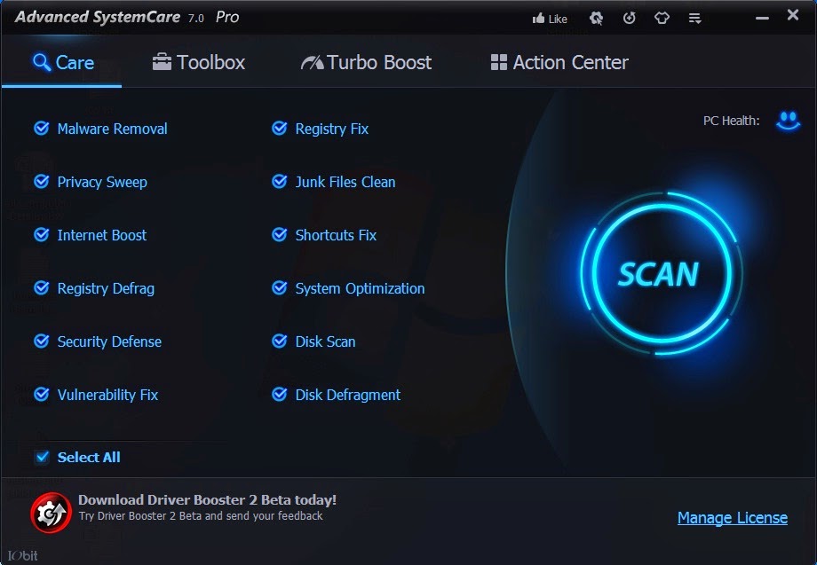Image resolution: width=817 pixels, height=565 pixels.
Task: Click the Turbo Boost speedometer icon
Action: coord(315,62)
